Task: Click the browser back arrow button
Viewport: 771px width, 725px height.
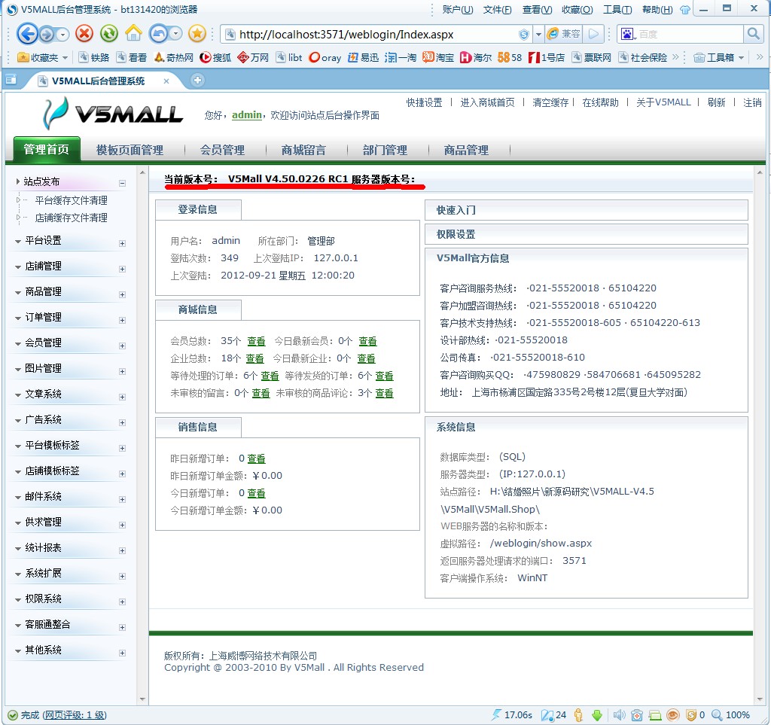Action: 27,34
